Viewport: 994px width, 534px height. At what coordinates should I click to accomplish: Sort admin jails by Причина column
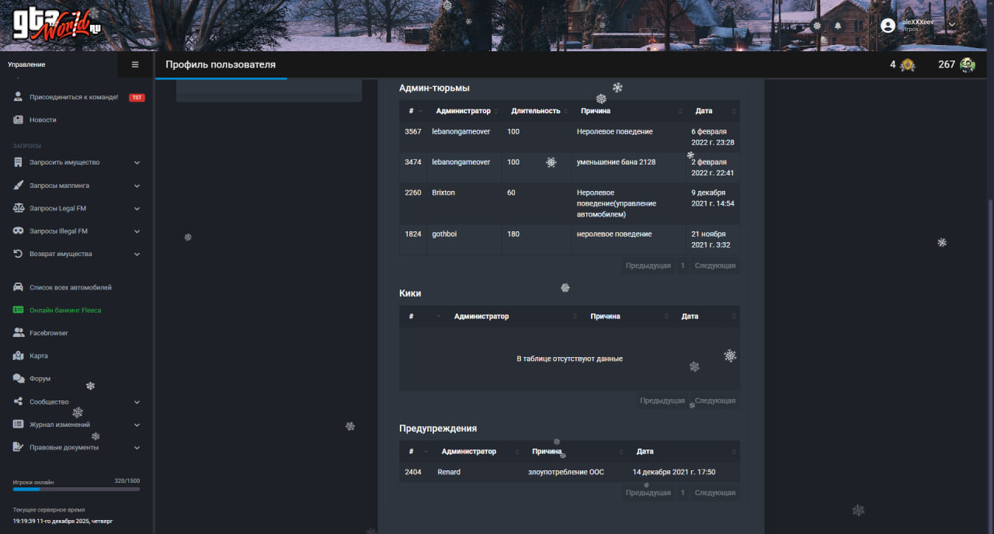click(630, 111)
